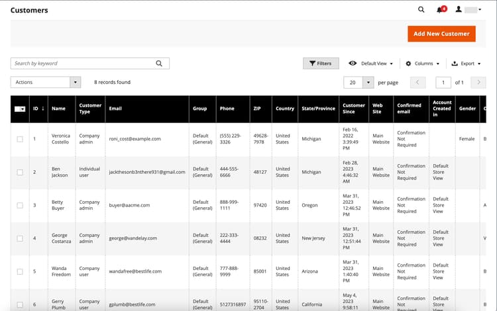This screenshot has height=311, width=497.
Task: Submit keyword search magnifier icon
Action: click(159, 64)
